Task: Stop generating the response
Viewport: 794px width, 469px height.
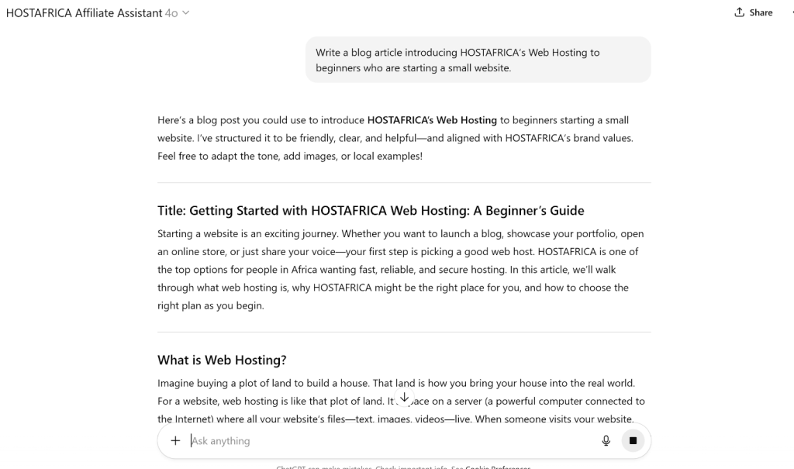Action: click(x=632, y=440)
